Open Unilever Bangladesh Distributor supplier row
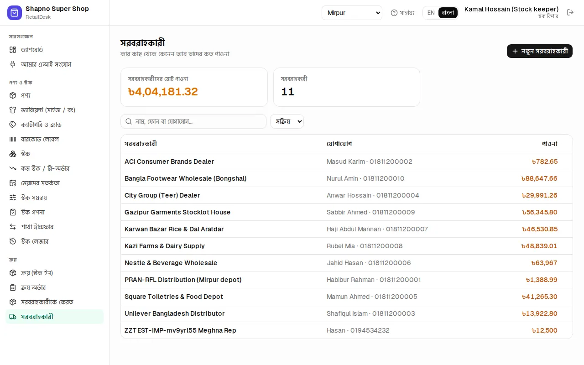The image size is (584, 365). click(x=347, y=313)
